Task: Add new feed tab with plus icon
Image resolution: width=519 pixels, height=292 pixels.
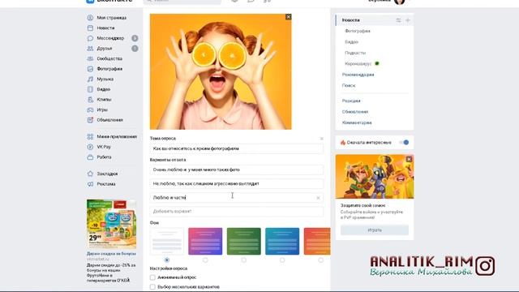Action: click(408, 20)
